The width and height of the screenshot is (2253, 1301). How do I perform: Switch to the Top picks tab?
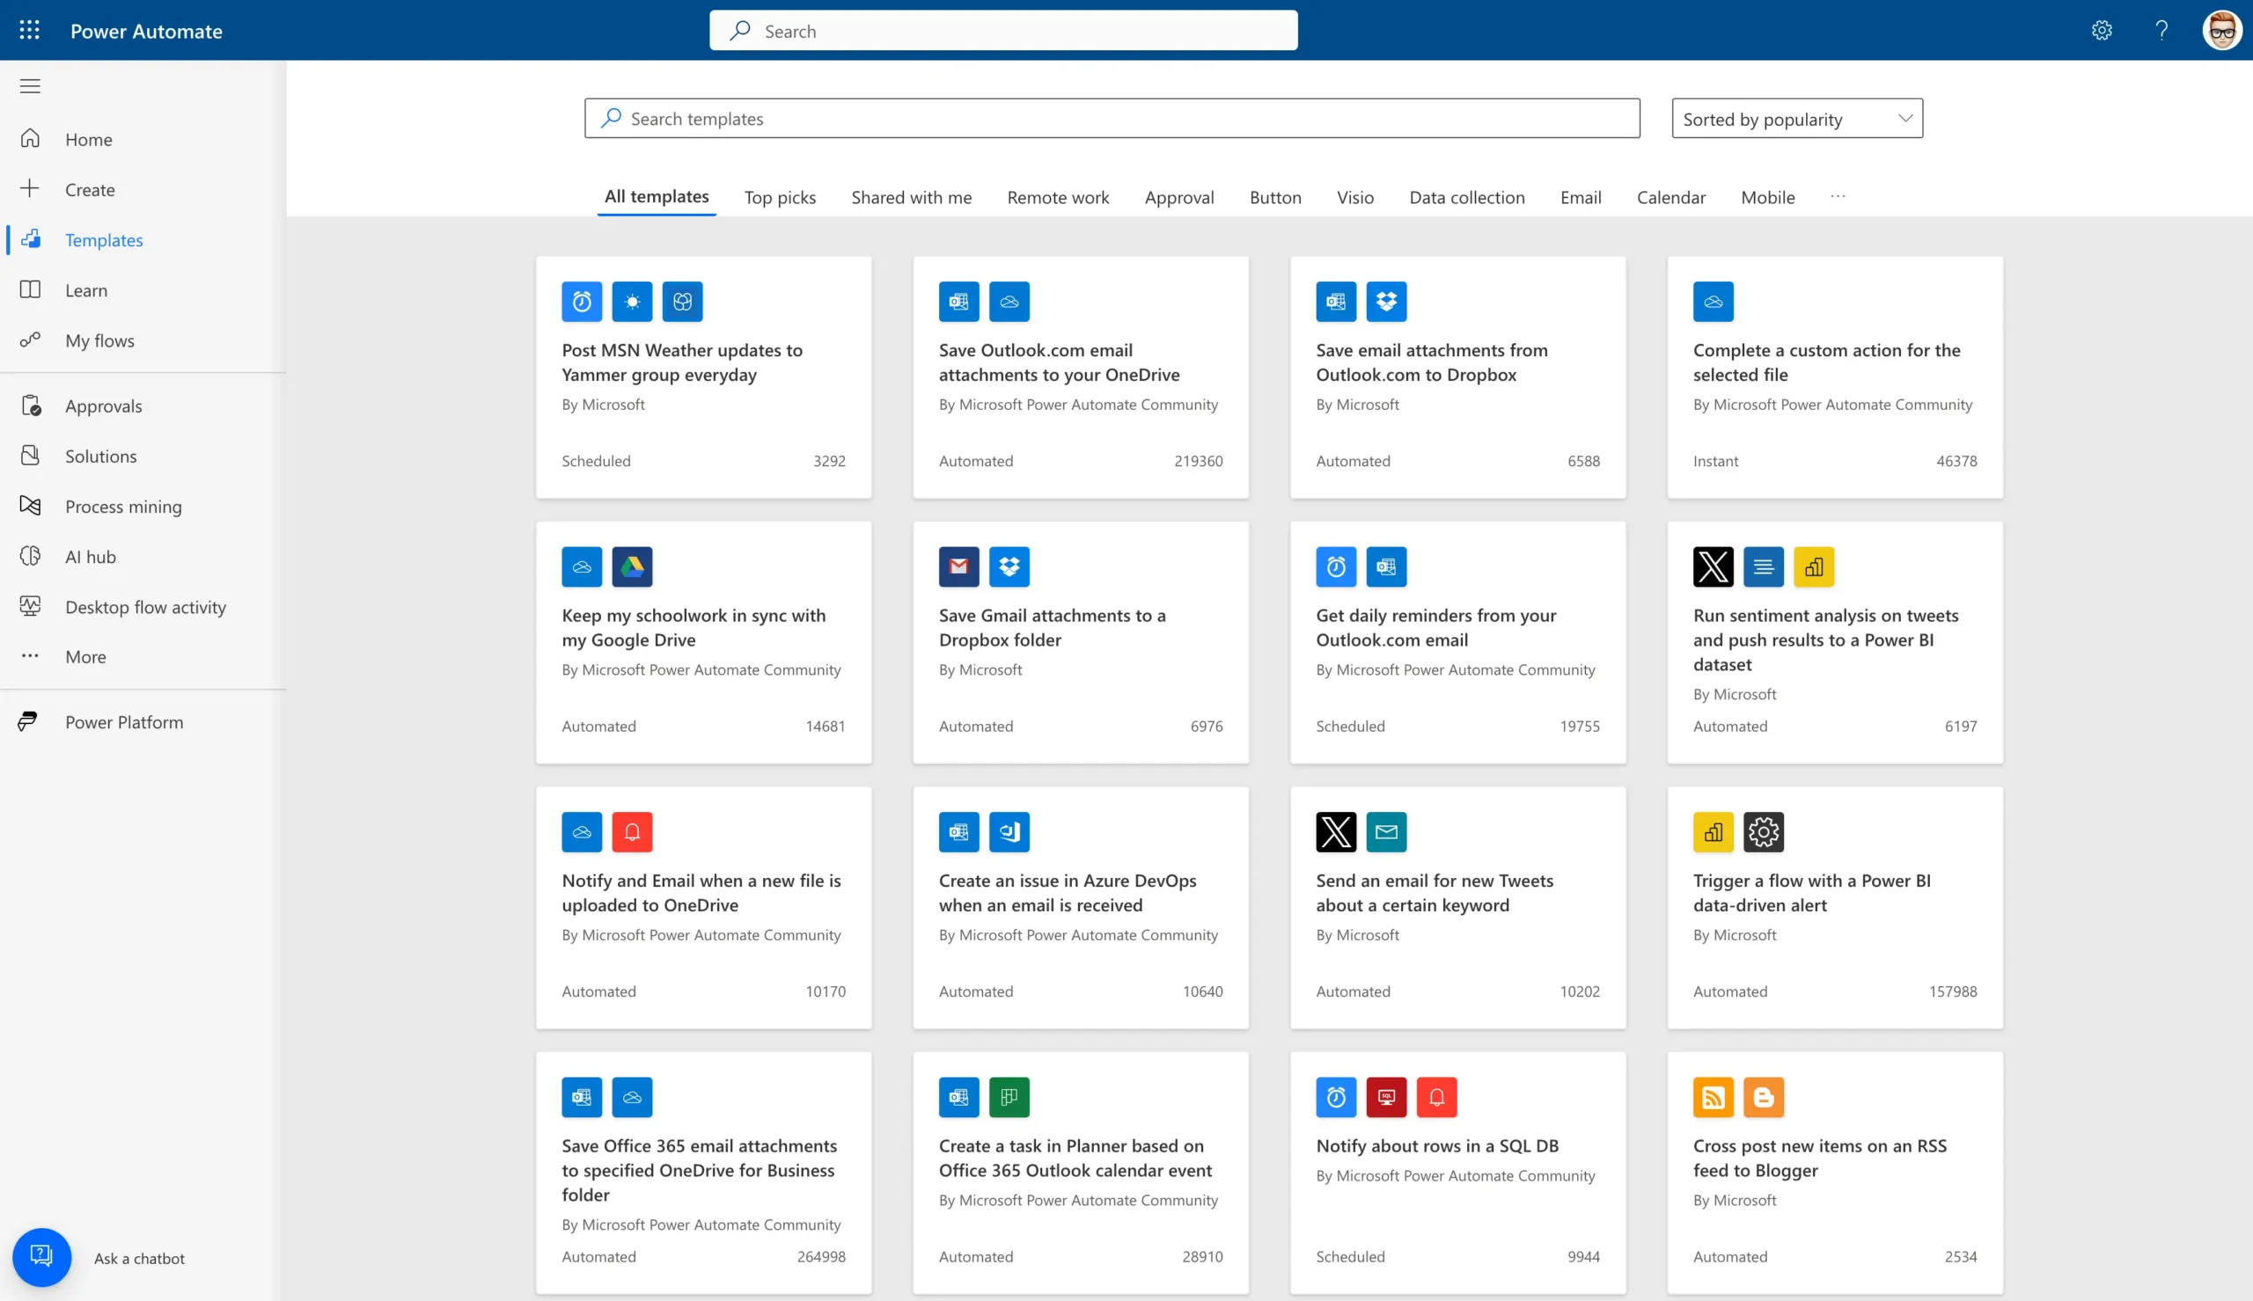tap(779, 196)
